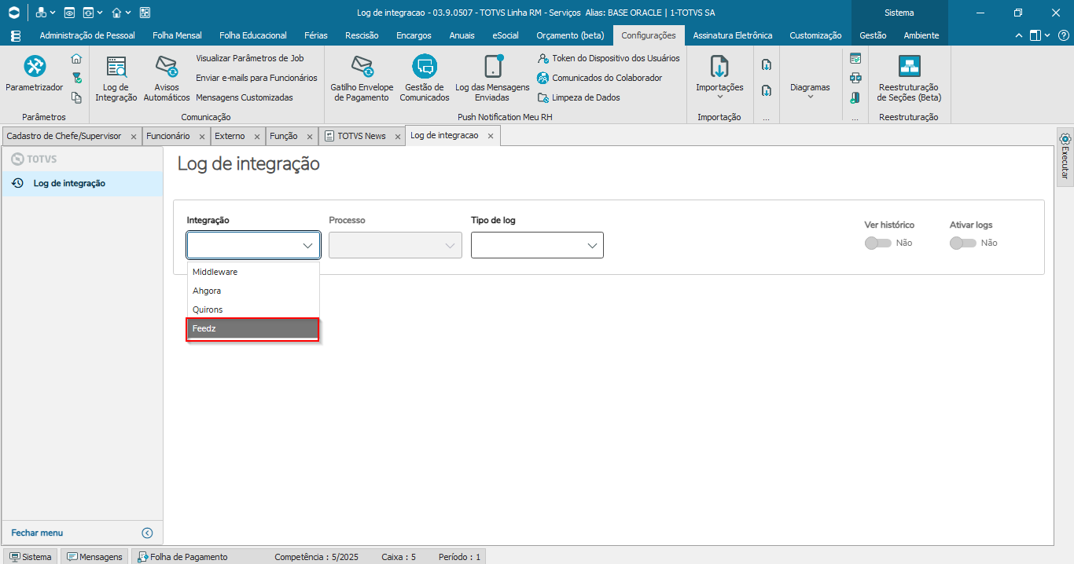Expand the Importações dropdown
Viewport: 1074px width, 564px height.
click(x=719, y=97)
